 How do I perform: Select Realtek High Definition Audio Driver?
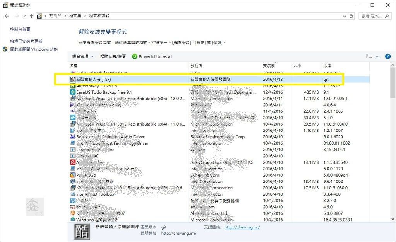[x=219, y=137]
